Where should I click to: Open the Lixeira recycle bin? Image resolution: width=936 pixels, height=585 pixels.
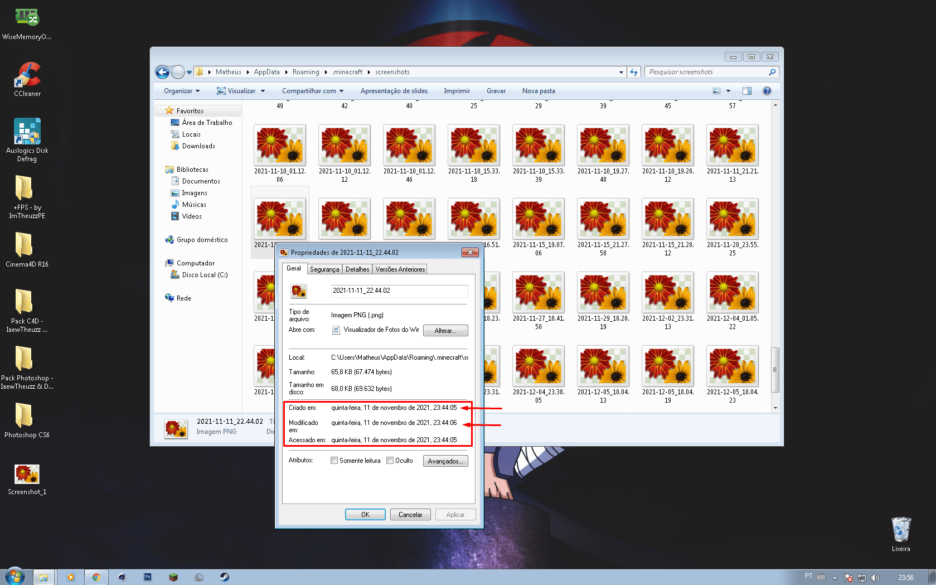click(x=901, y=534)
